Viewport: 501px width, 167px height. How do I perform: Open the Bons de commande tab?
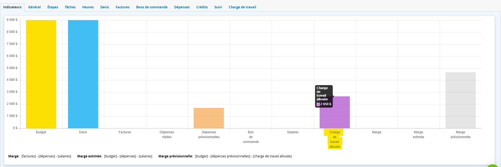click(152, 7)
